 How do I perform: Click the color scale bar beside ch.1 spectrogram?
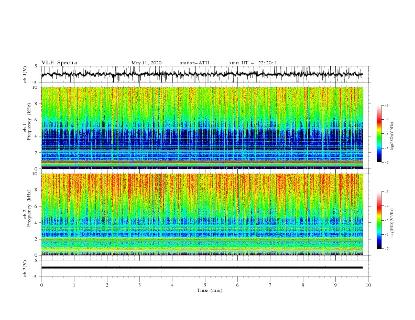(379, 134)
